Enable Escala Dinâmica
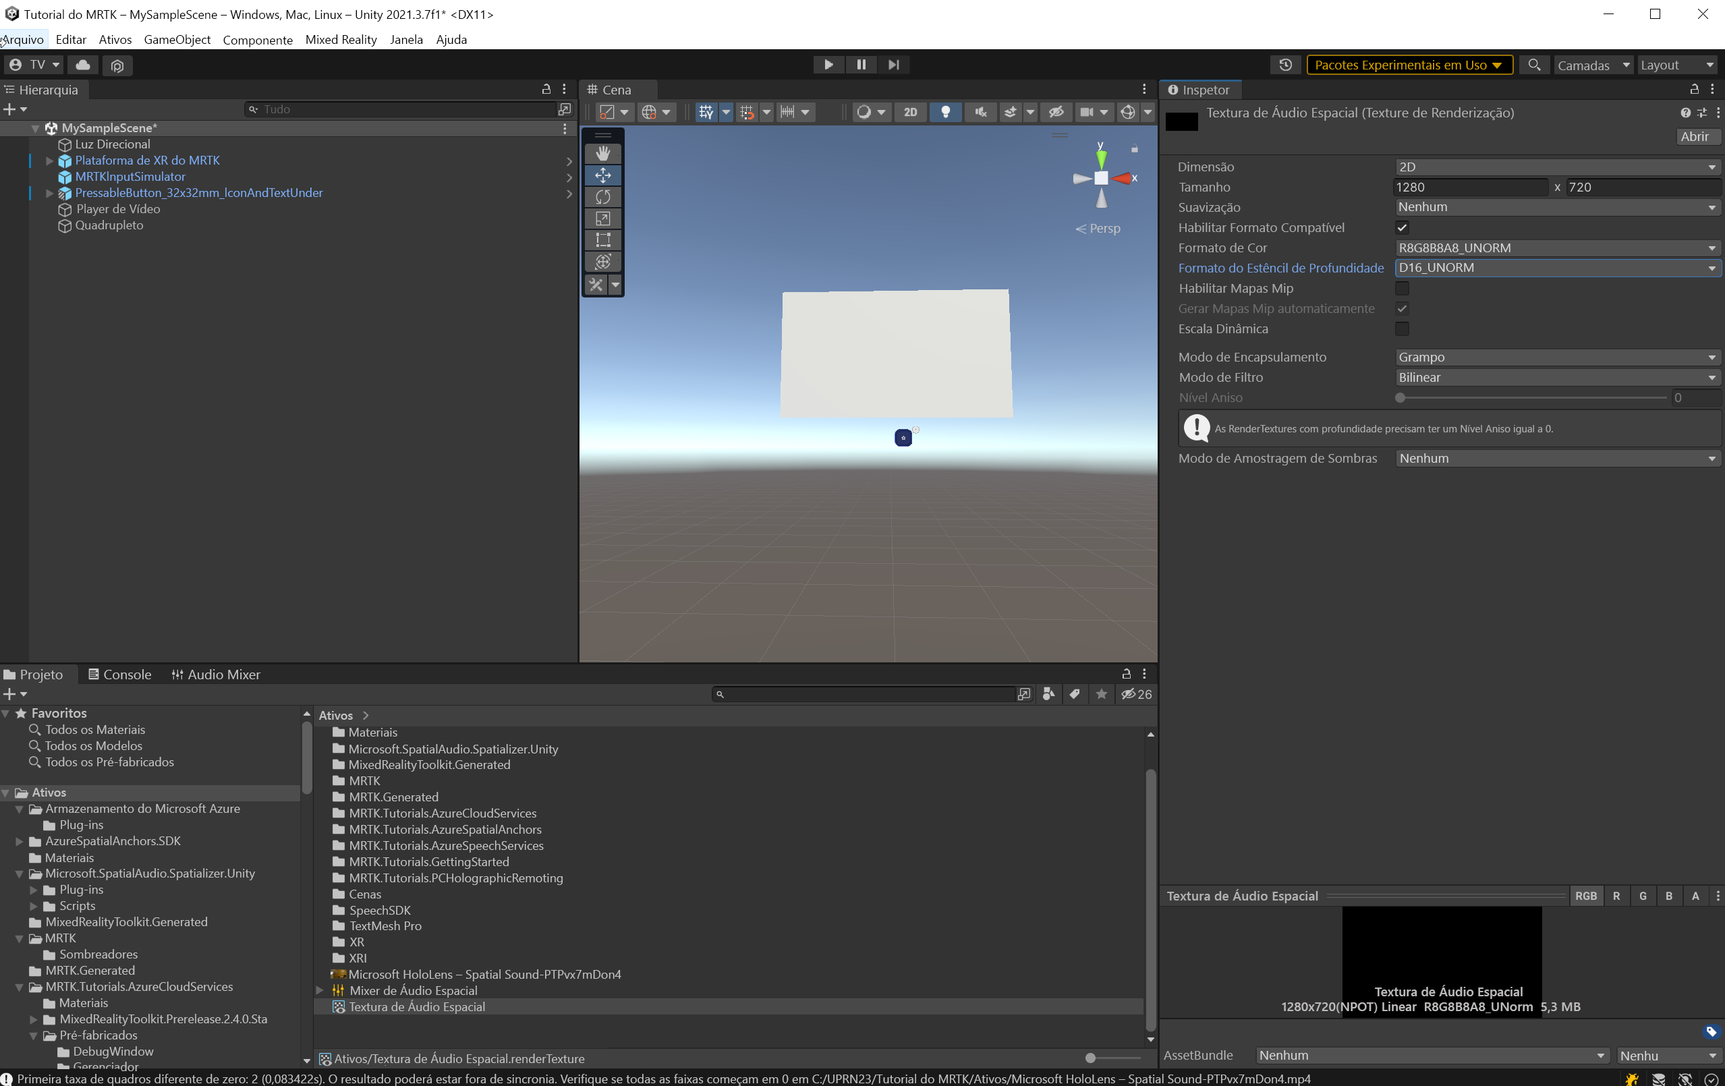 pos(1403,328)
